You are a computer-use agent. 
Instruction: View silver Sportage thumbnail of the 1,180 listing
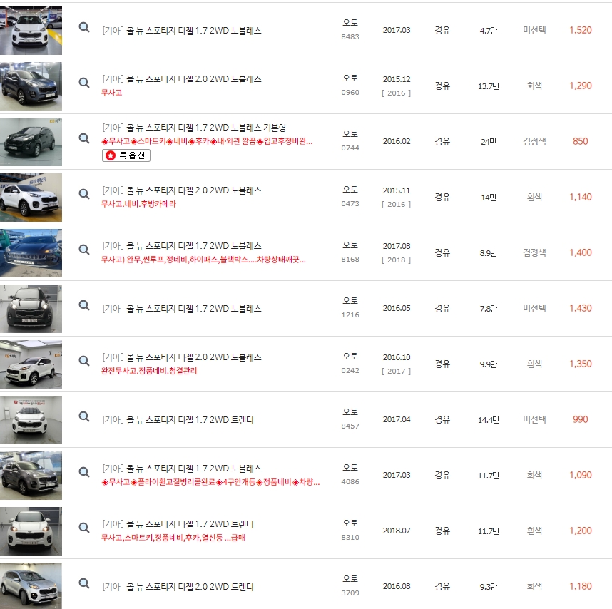pyautogui.click(x=31, y=585)
